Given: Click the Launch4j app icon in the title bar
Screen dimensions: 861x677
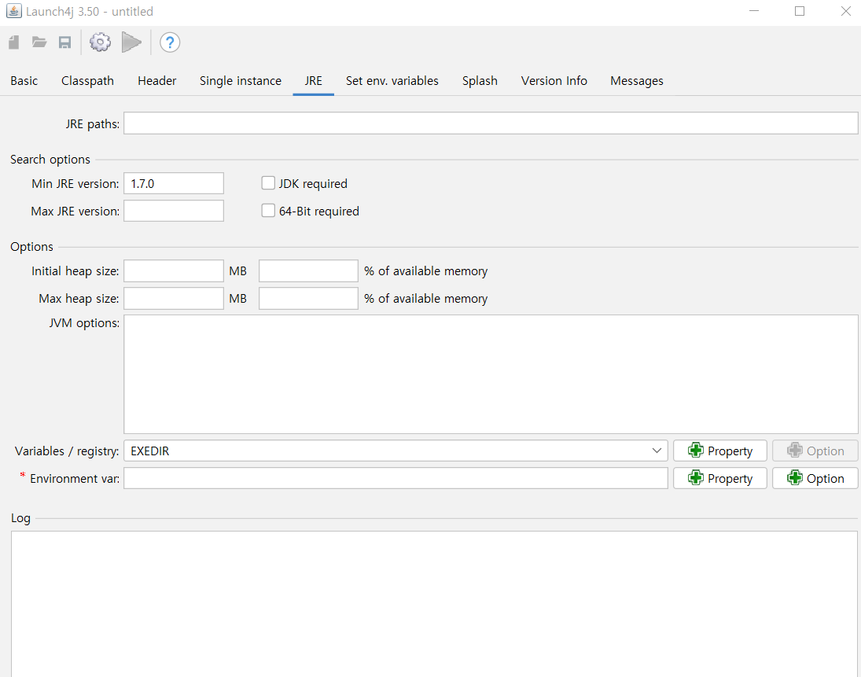Looking at the screenshot, I should (x=13, y=11).
